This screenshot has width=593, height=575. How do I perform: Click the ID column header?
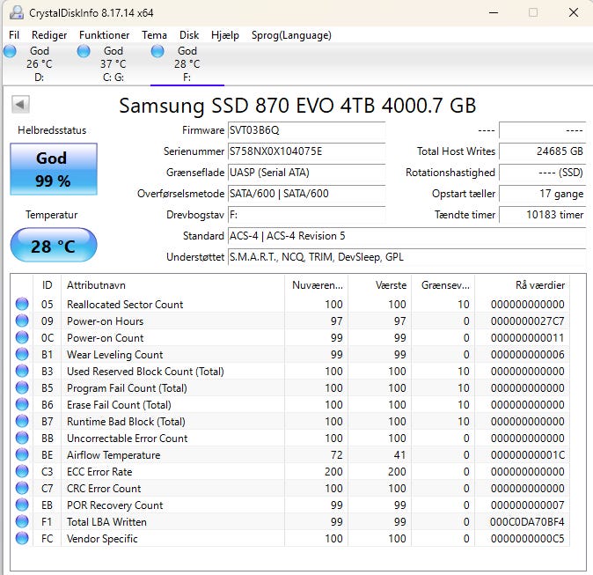point(48,285)
